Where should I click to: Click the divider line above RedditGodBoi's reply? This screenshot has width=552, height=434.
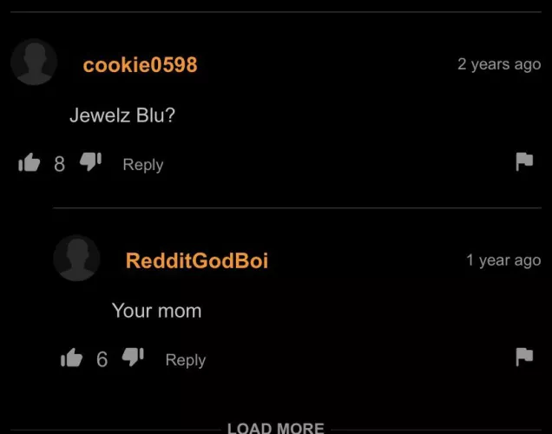[x=297, y=207]
